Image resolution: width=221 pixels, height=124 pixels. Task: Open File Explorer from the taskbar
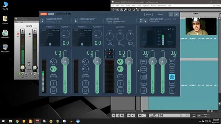(10, 121)
